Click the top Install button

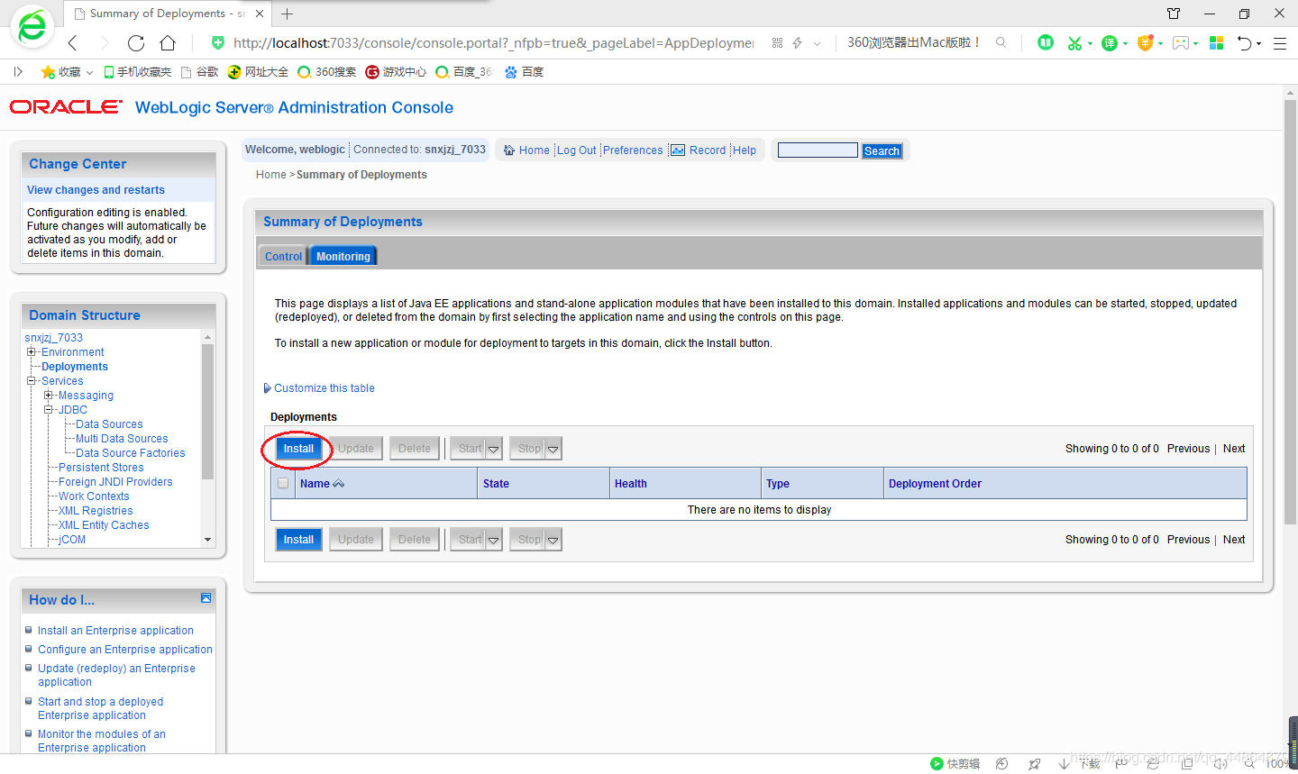pos(298,449)
